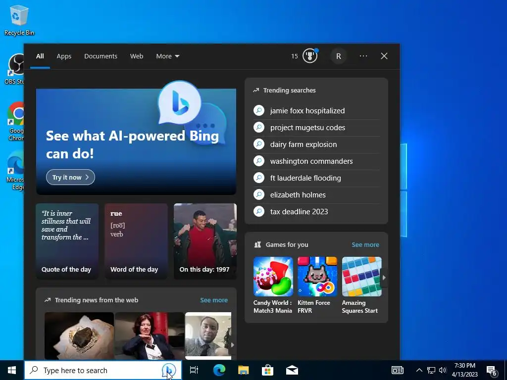Open the network status tray icon
This screenshot has width=507, height=380.
[431, 370]
